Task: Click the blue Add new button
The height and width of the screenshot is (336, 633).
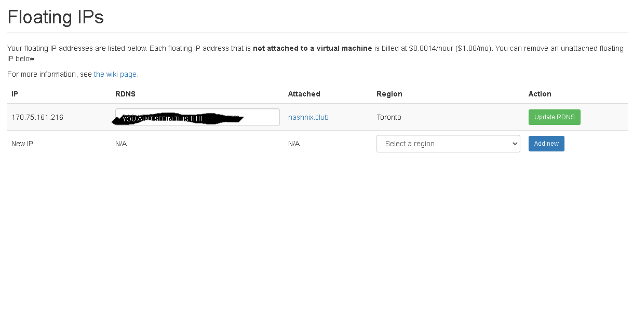Action: (546, 144)
